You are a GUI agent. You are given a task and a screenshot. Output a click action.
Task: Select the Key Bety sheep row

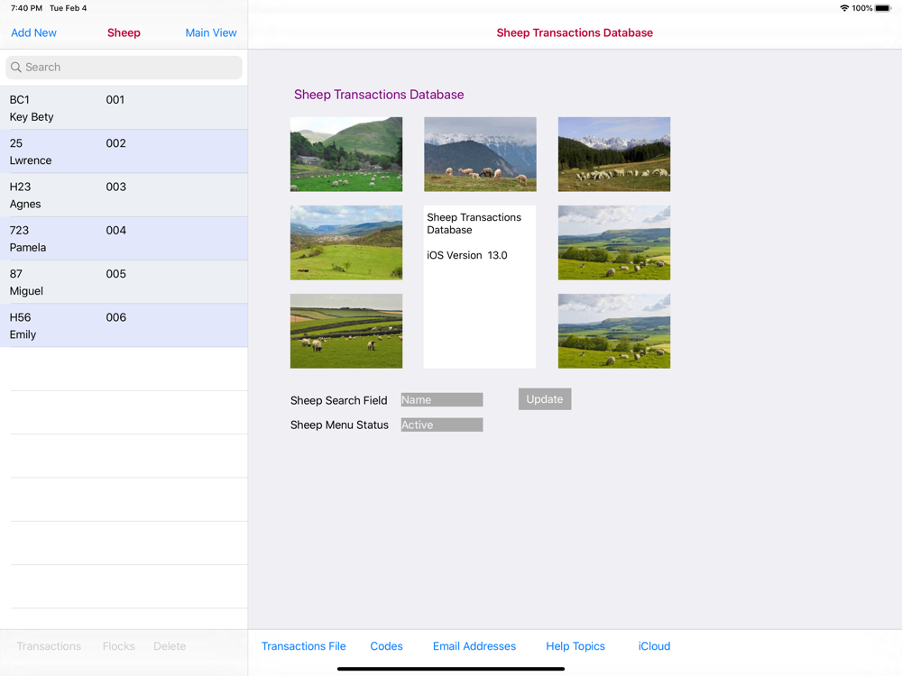click(x=124, y=108)
